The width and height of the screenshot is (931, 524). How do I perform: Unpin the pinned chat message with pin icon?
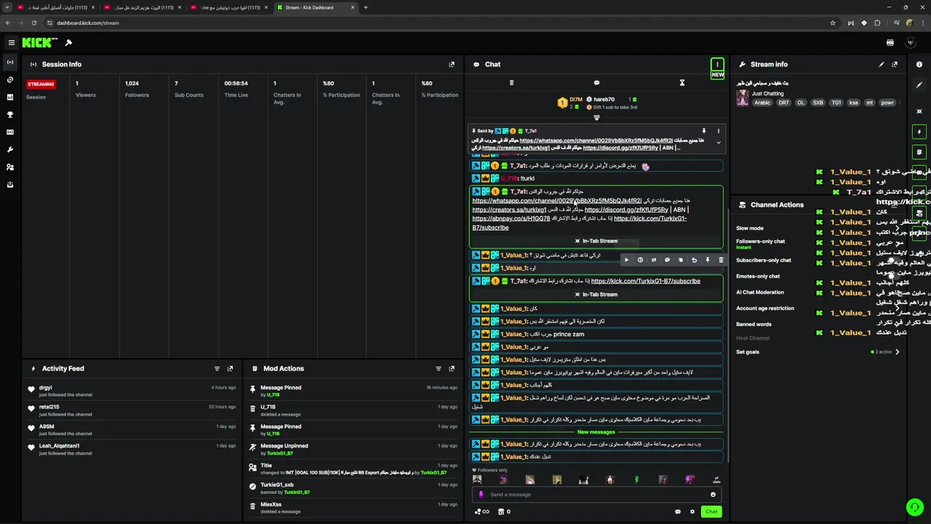pyautogui.click(x=703, y=131)
